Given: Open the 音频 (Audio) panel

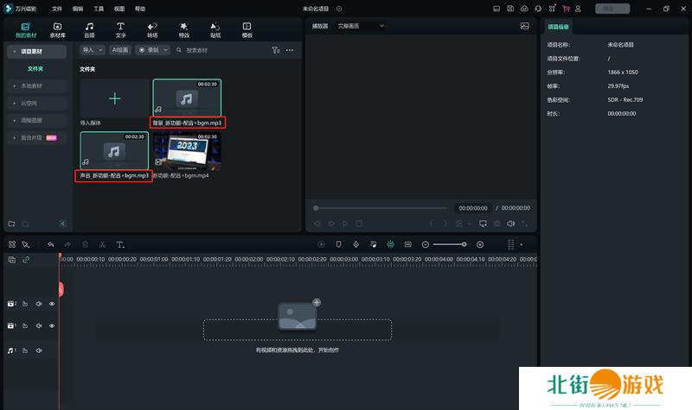Looking at the screenshot, I should pos(89,30).
